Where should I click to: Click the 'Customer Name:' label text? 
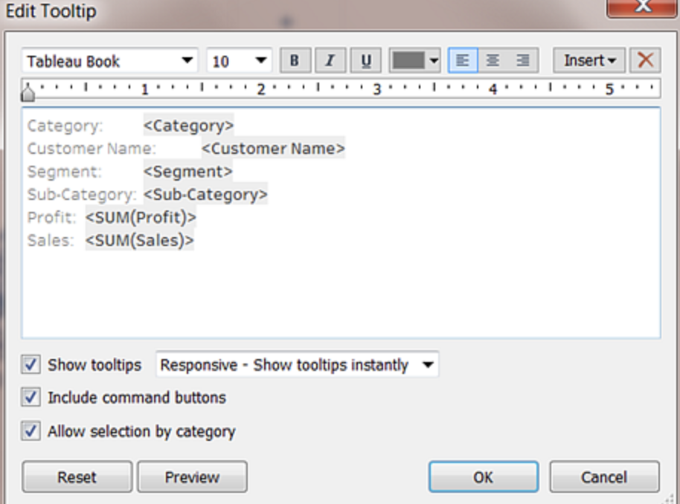pyautogui.click(x=92, y=149)
